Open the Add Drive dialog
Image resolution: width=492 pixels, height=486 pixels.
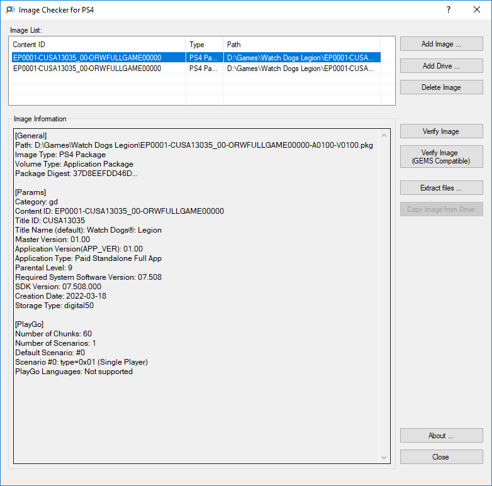(441, 66)
